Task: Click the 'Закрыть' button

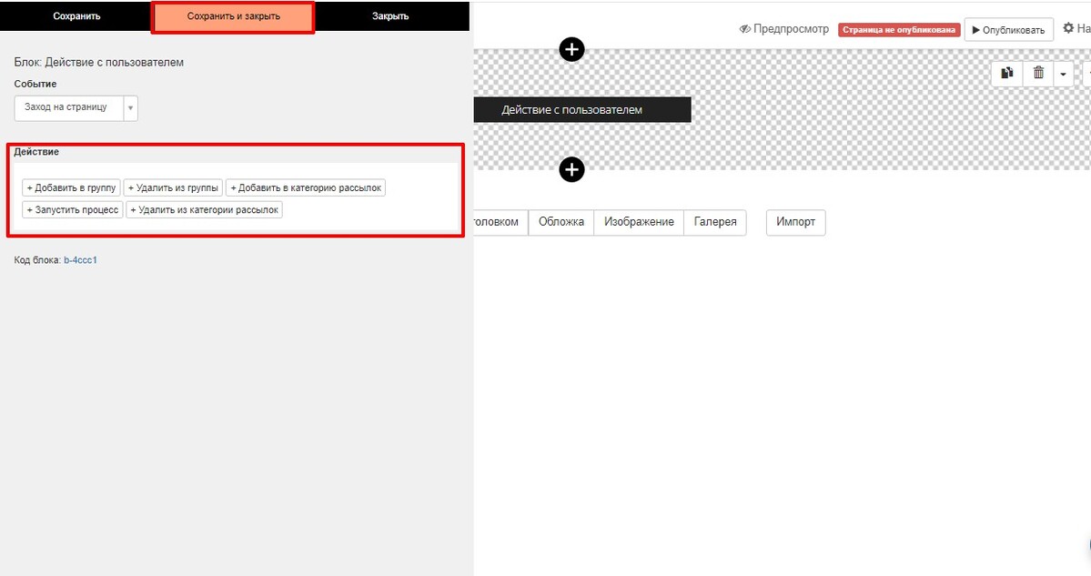Action: click(x=390, y=16)
